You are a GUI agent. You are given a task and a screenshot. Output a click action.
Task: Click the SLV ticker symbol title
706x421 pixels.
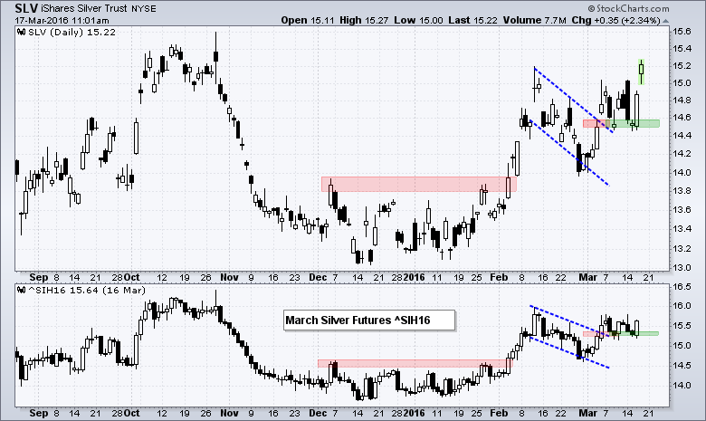click(26, 8)
